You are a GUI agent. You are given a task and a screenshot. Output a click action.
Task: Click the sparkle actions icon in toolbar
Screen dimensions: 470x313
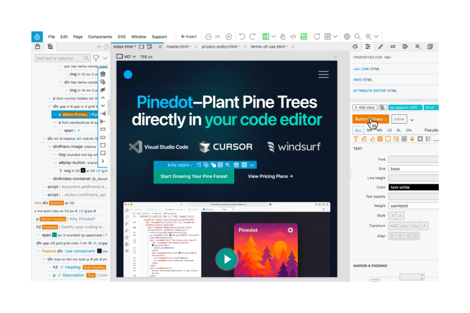[x=368, y=37]
